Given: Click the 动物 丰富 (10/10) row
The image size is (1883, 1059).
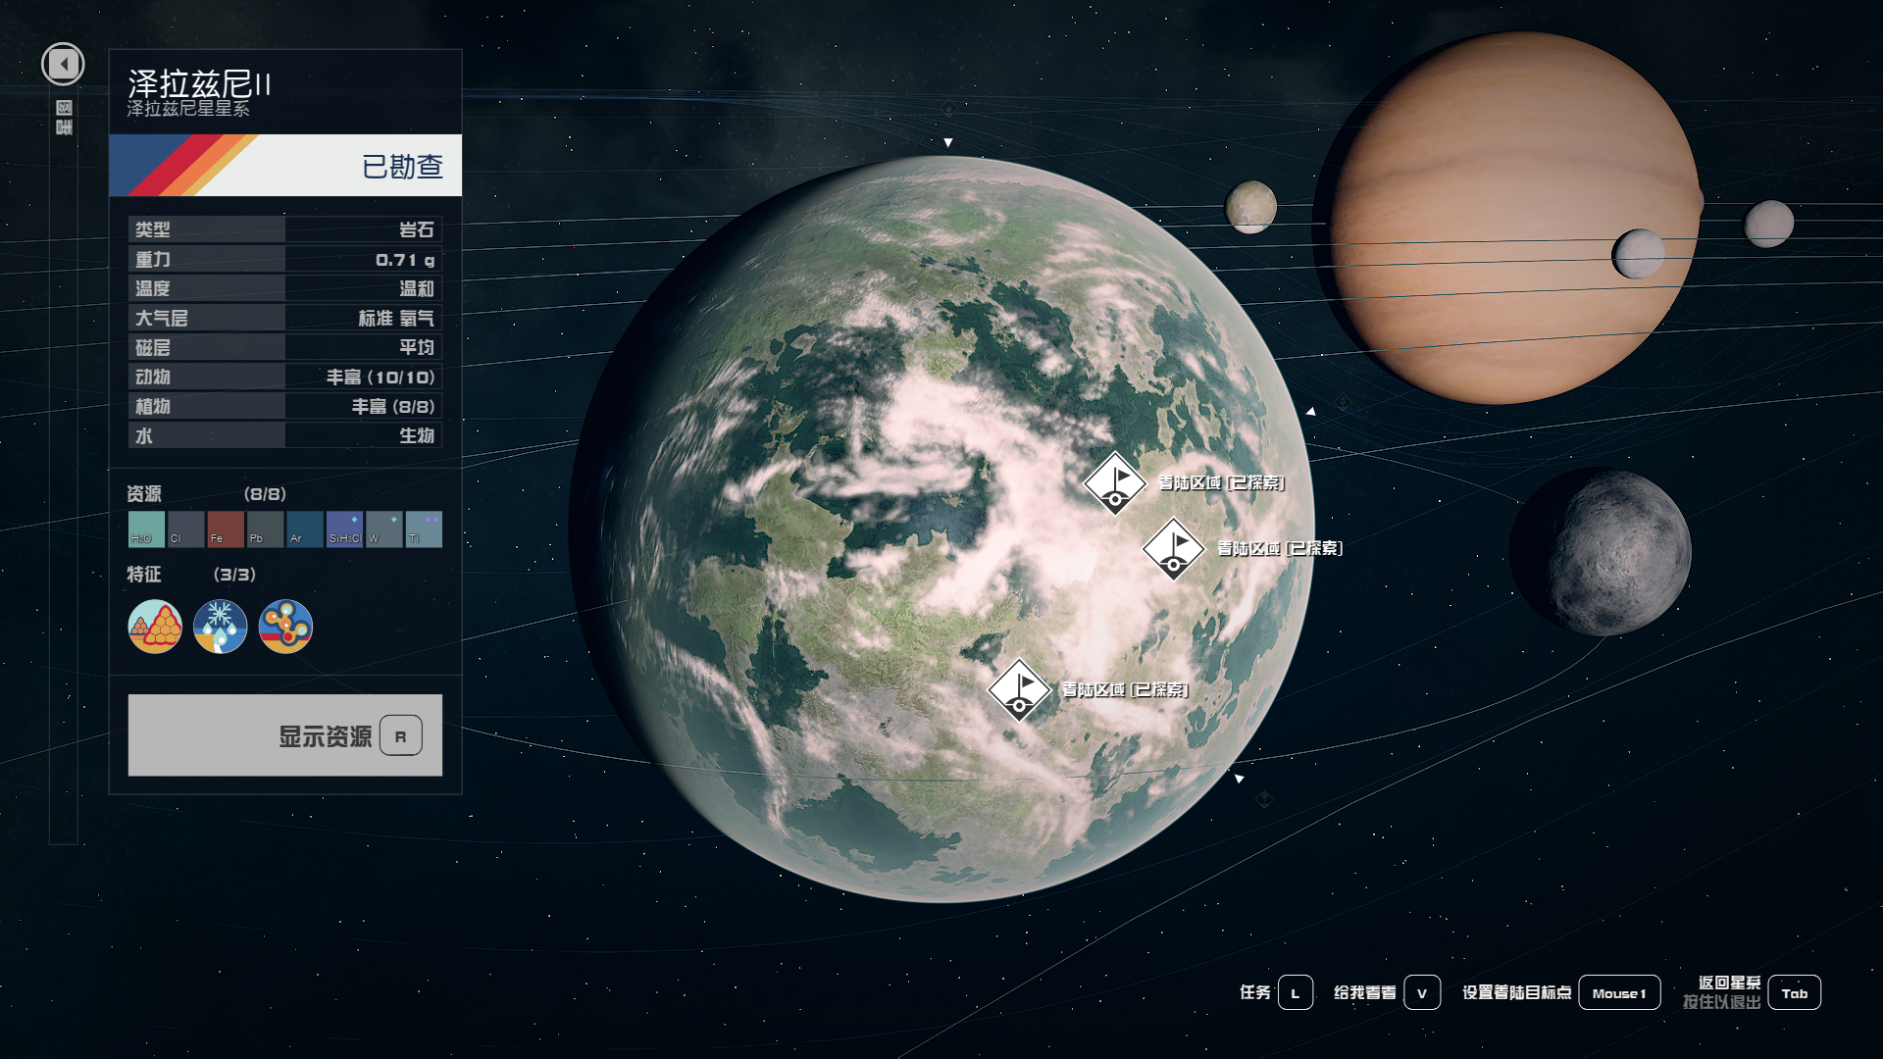Looking at the screenshot, I should (x=285, y=377).
